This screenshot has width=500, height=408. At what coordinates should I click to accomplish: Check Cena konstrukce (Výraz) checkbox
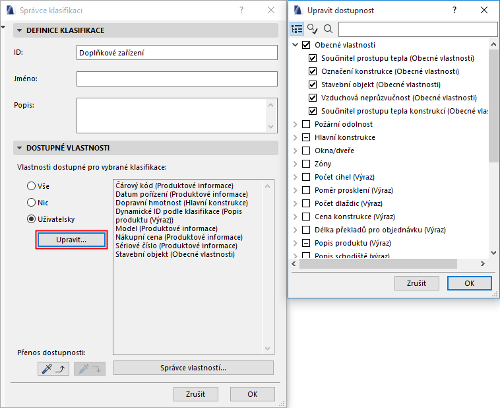(306, 217)
